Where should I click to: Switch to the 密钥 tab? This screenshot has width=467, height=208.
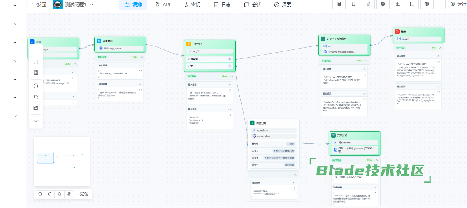click(192, 5)
